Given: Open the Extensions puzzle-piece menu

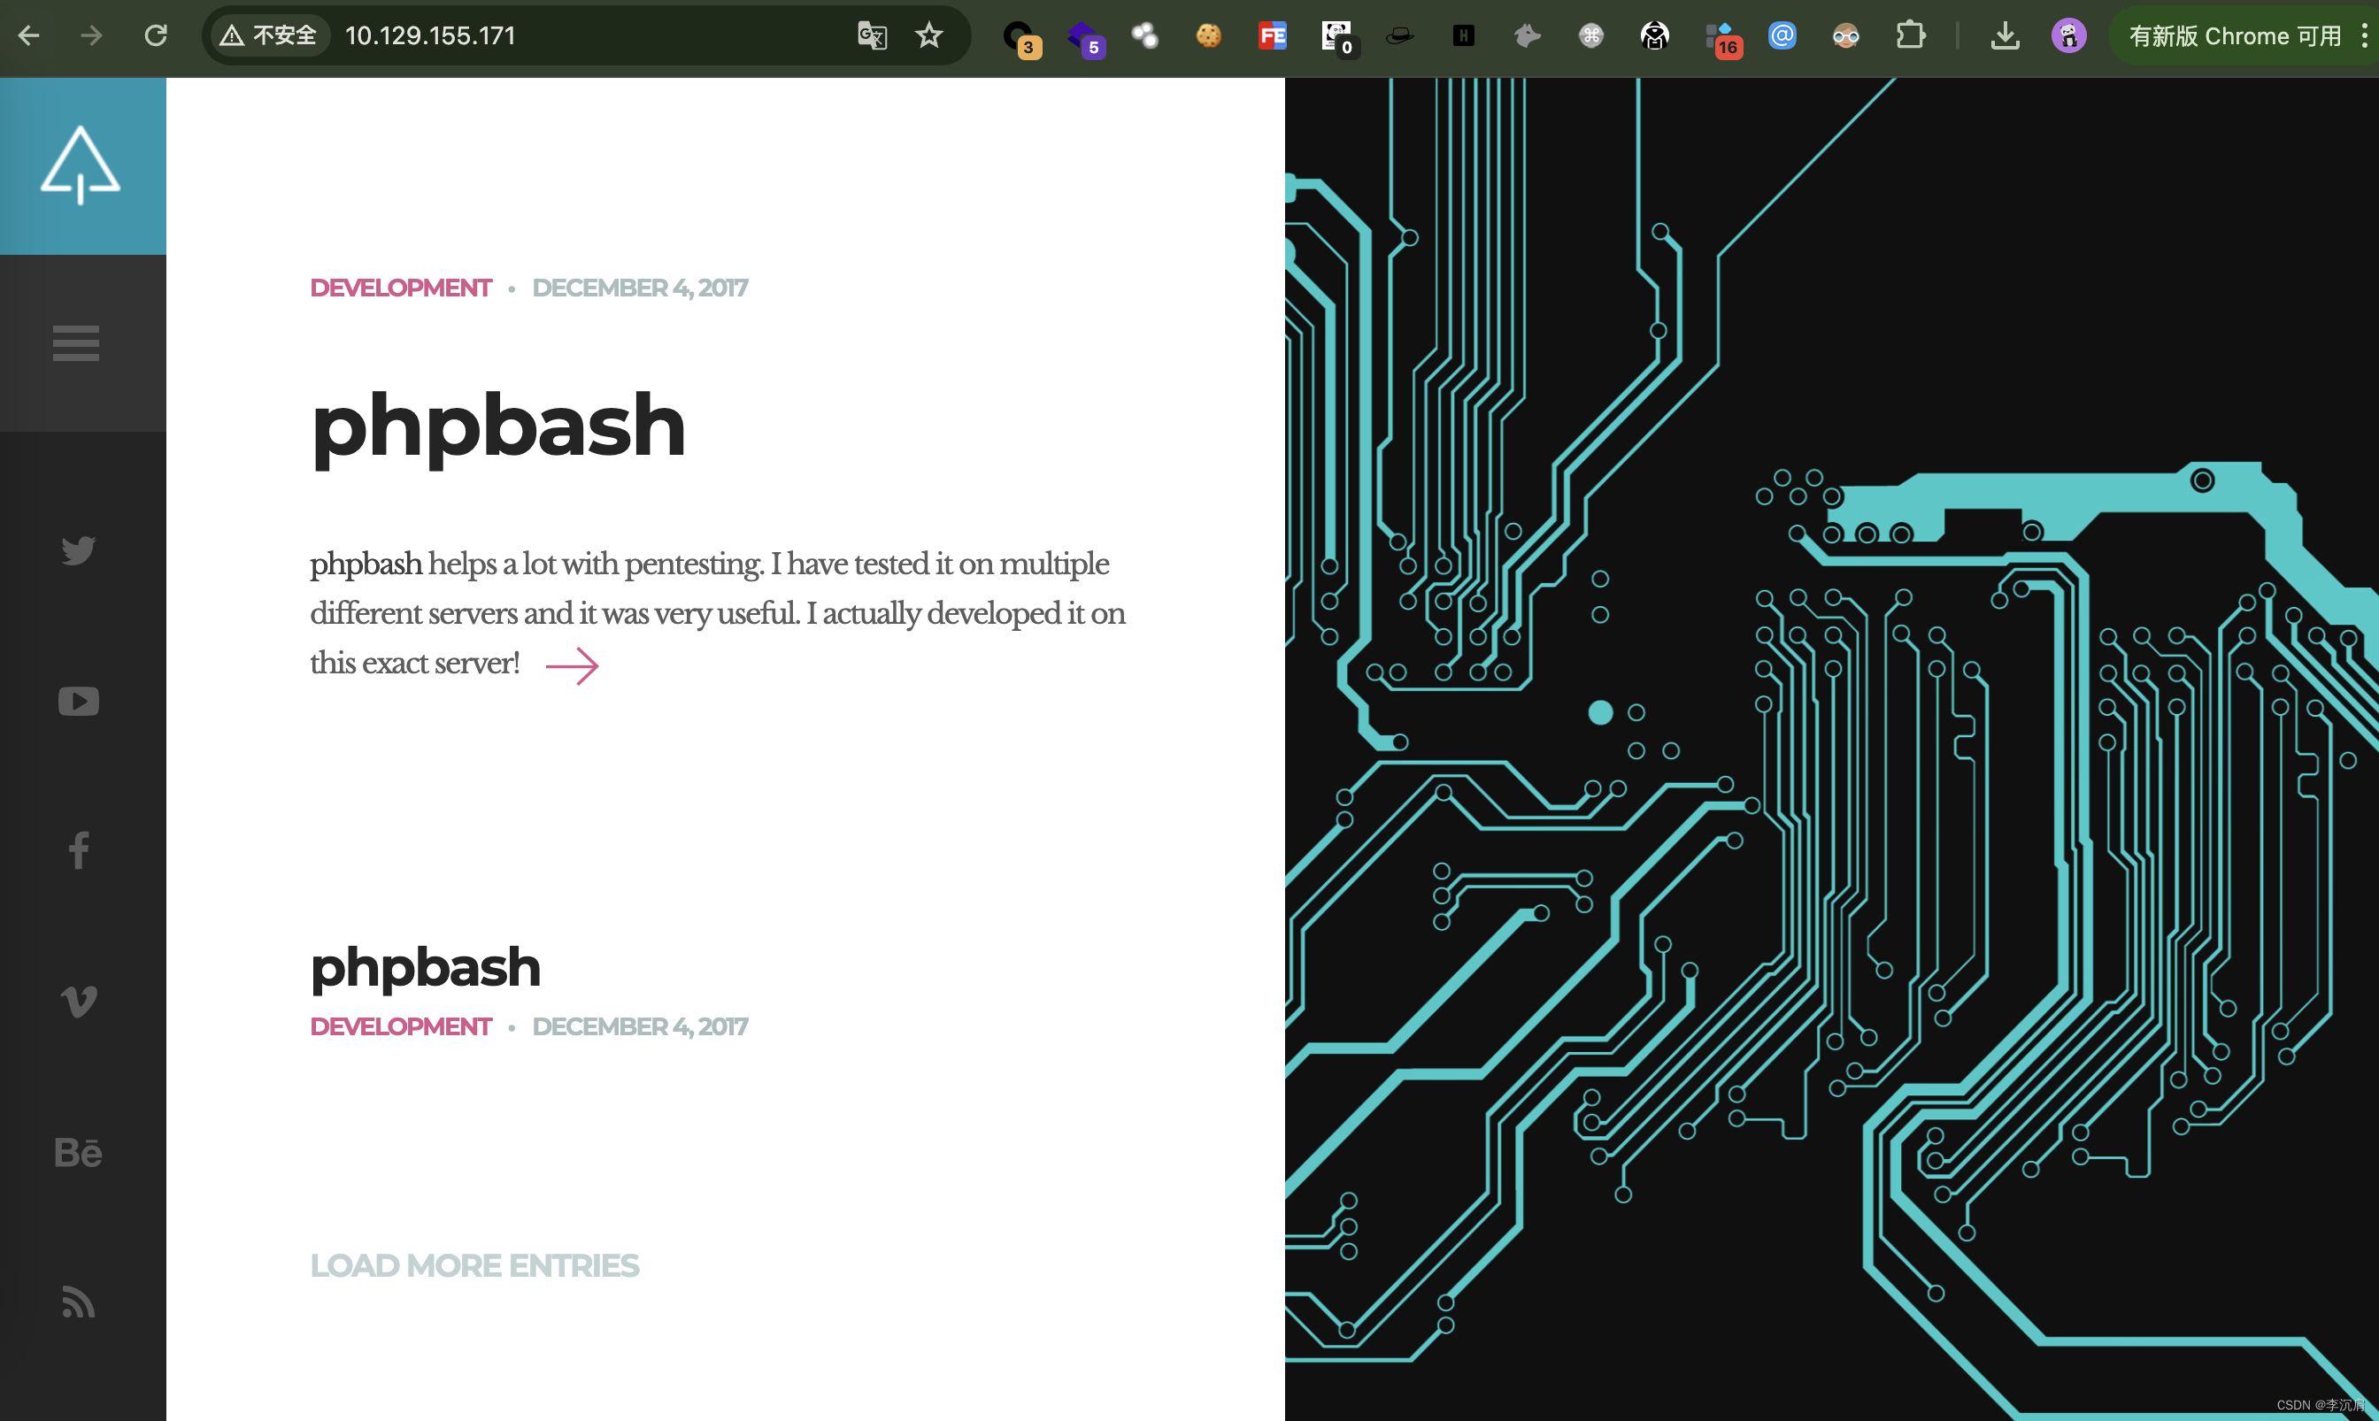Looking at the screenshot, I should pyautogui.click(x=1910, y=36).
